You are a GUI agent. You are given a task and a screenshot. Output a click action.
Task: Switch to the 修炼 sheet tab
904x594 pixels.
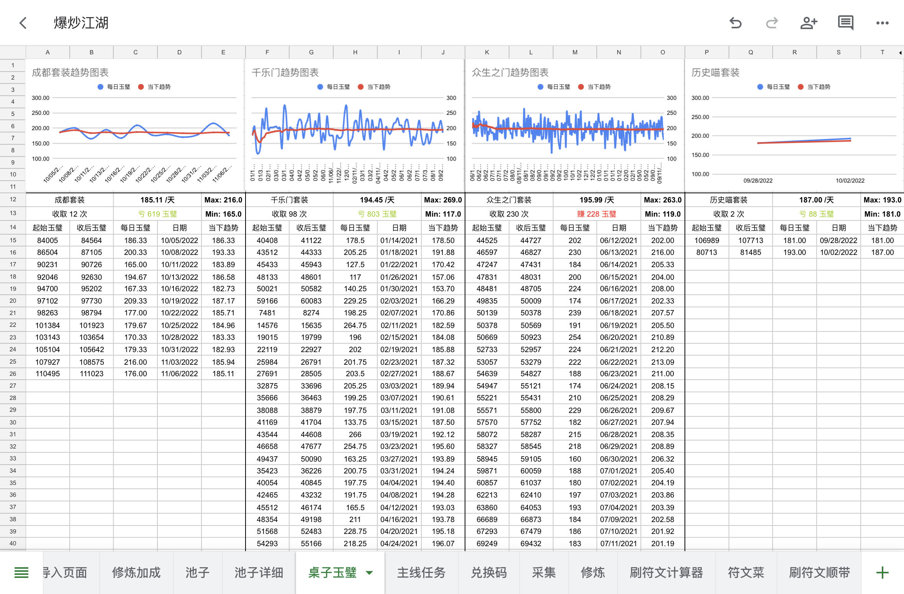point(593,573)
